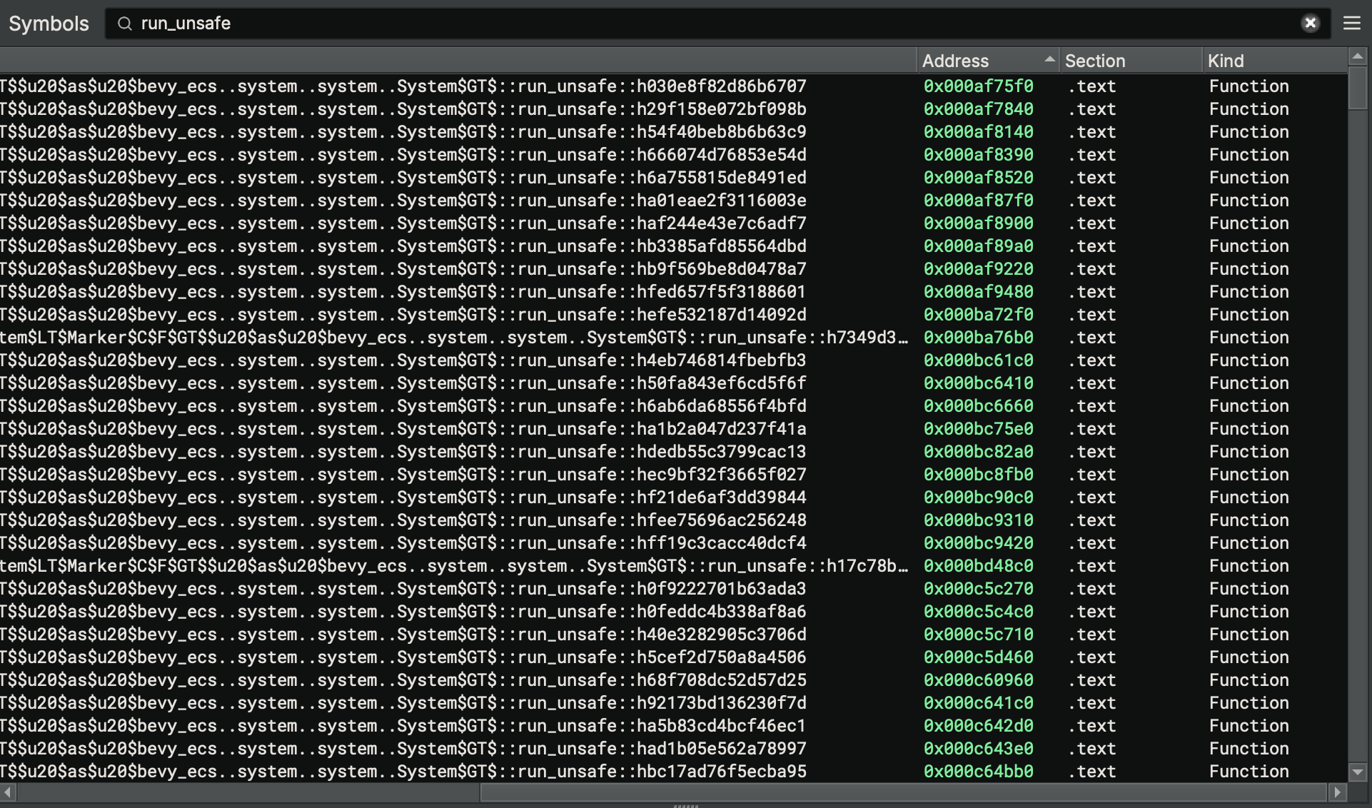Screen dimensions: 1372x808
Task: Open the Symbols panel hamburger menu
Action: coord(1352,24)
